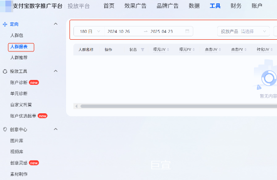
Task: Open 创意灵感 in the sidebar
Action: click(x=19, y=163)
